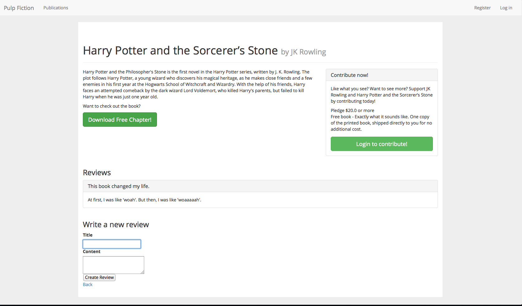
Task: Go to Publications in the navbar
Action: pos(56,8)
